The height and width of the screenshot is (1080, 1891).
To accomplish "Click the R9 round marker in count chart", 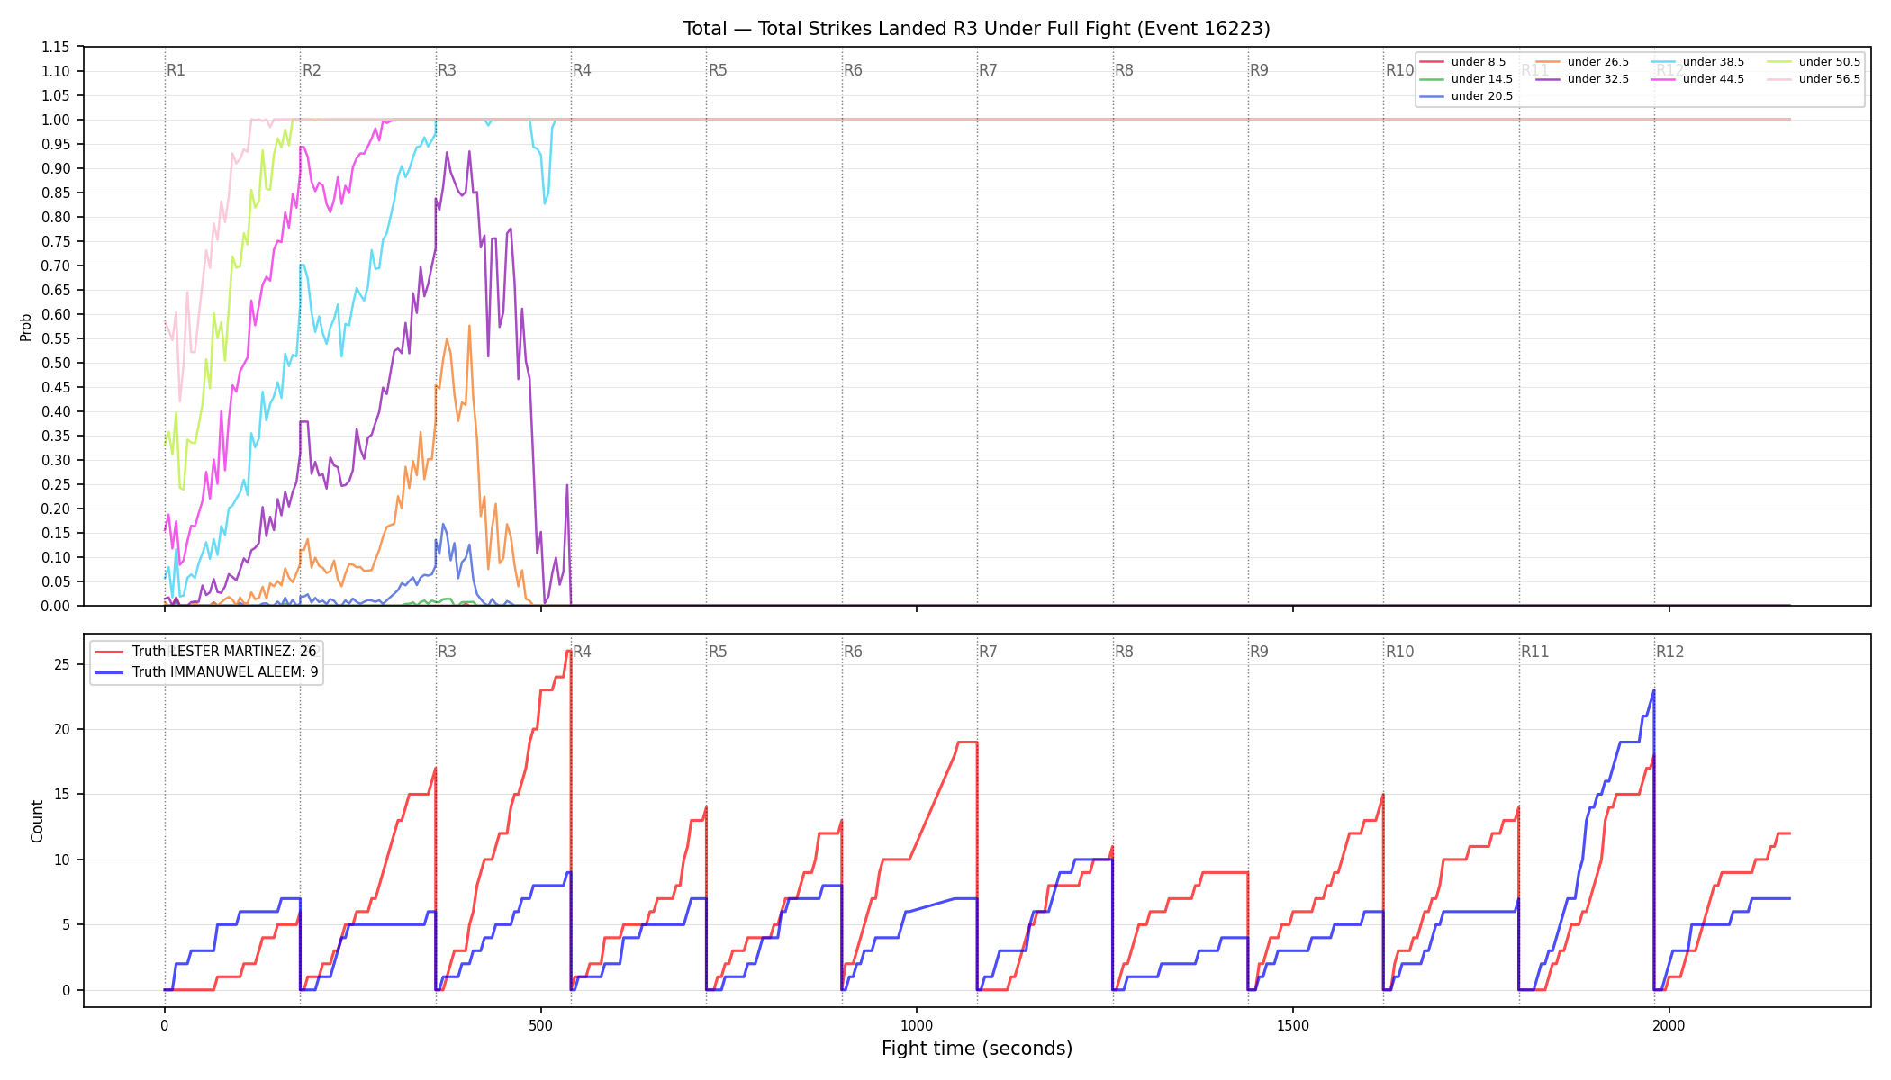I will tap(1259, 652).
